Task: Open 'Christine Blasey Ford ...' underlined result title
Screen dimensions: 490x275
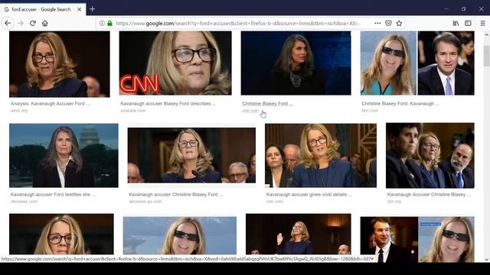Action: [267, 104]
